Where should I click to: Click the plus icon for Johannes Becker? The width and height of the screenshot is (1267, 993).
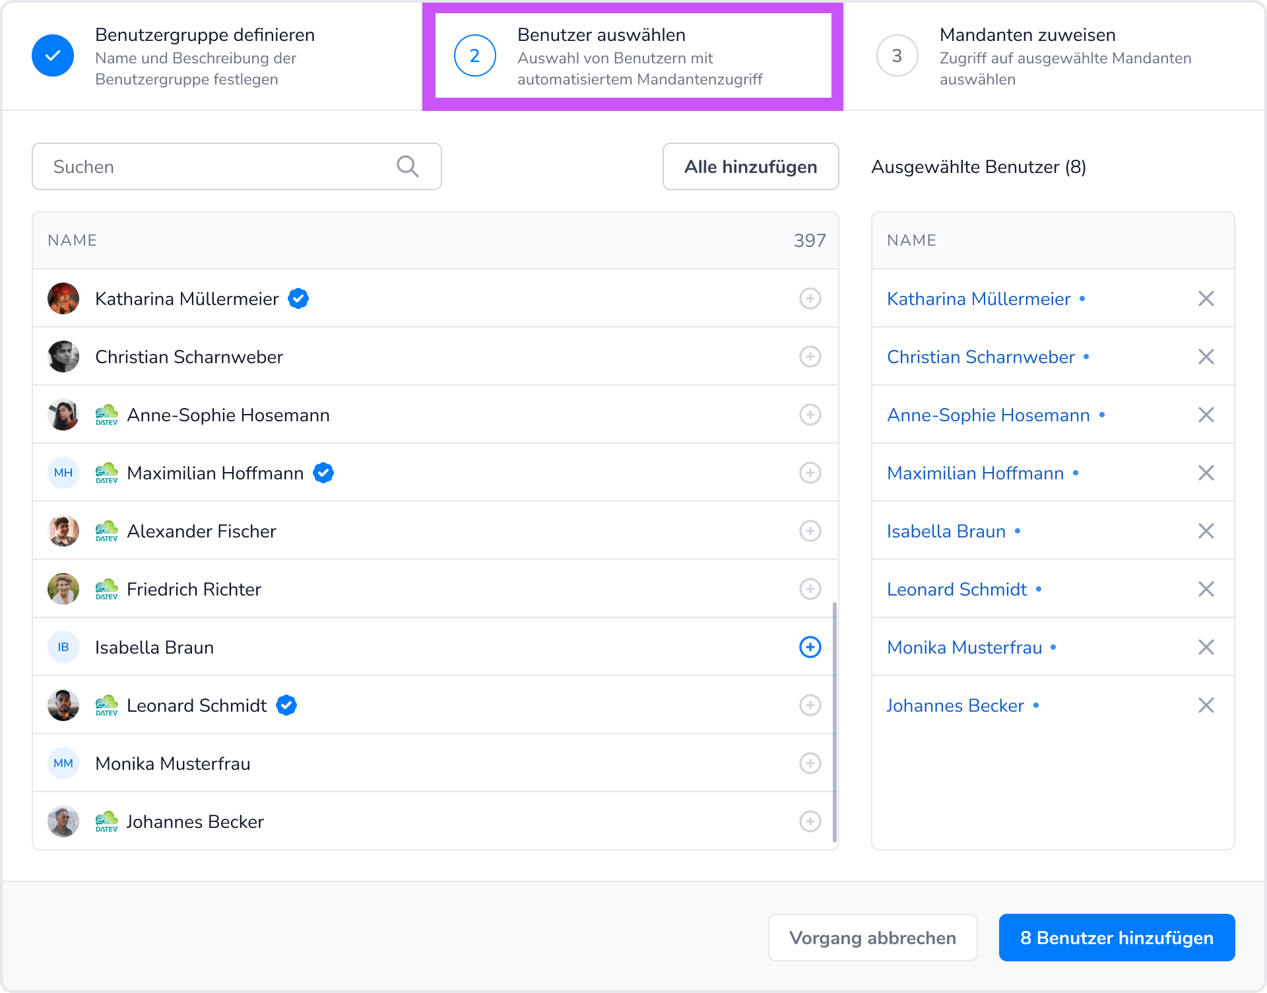[x=810, y=821]
